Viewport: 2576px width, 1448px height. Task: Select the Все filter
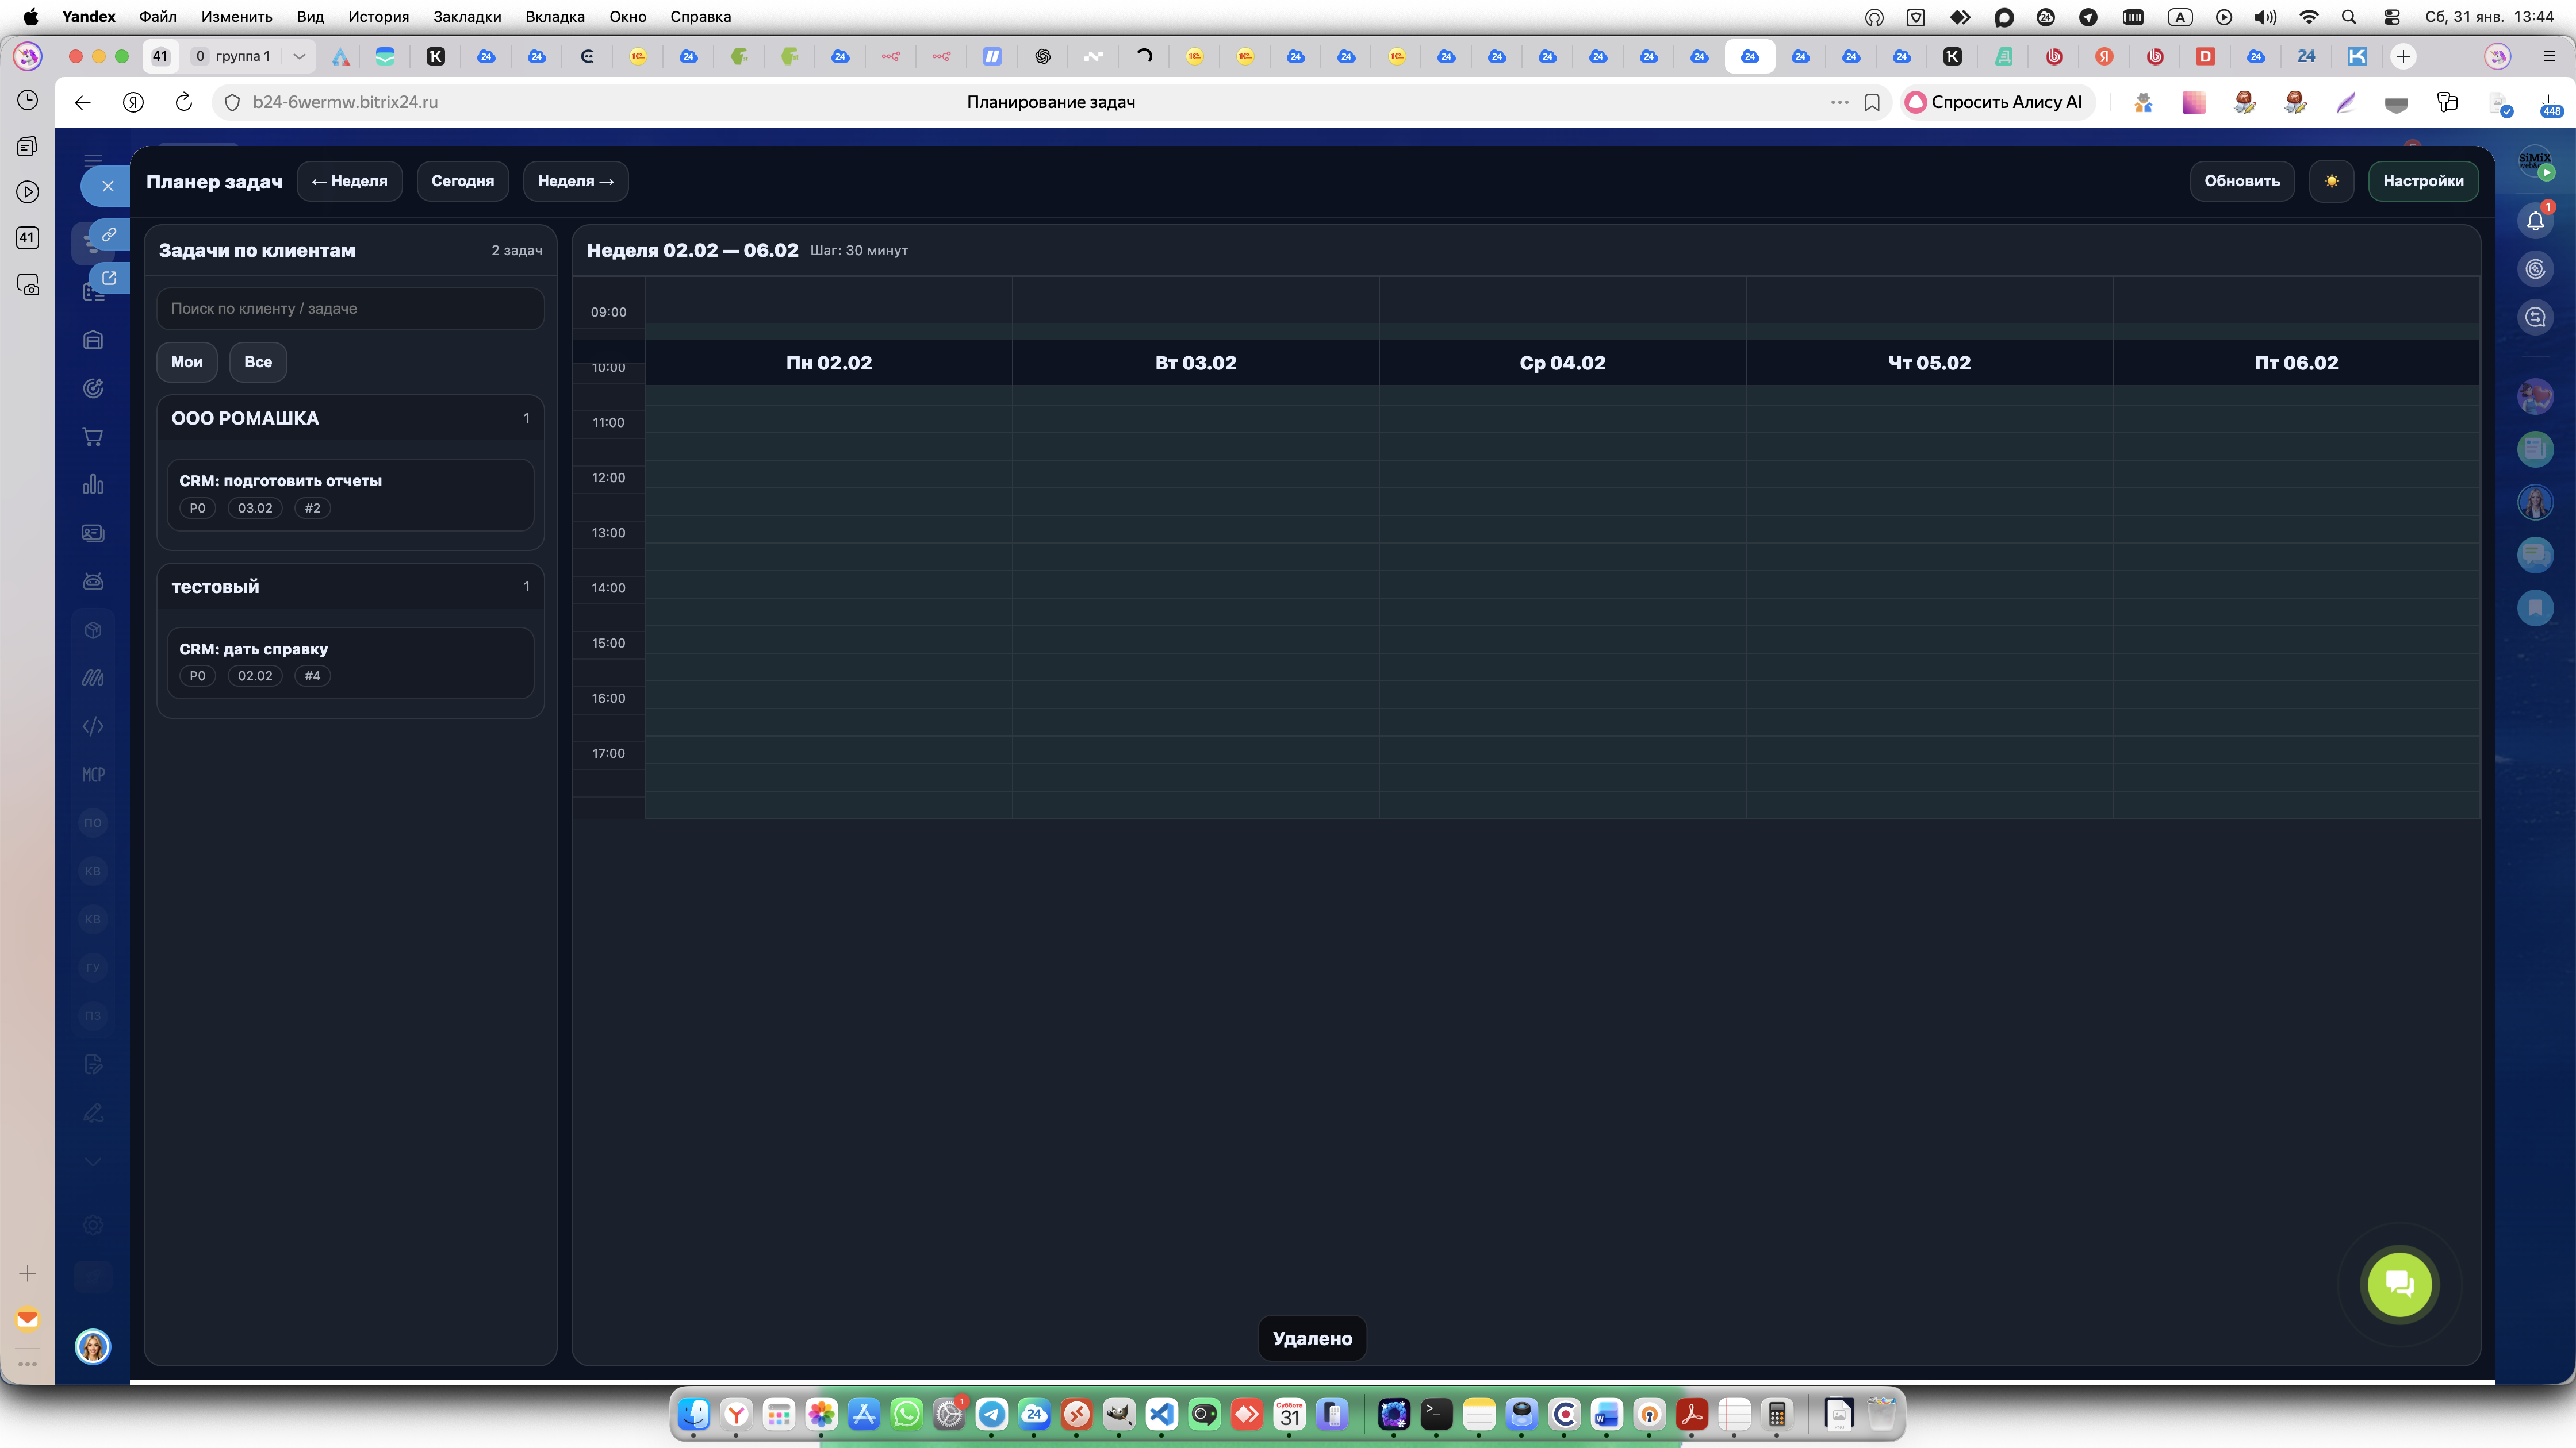point(258,362)
